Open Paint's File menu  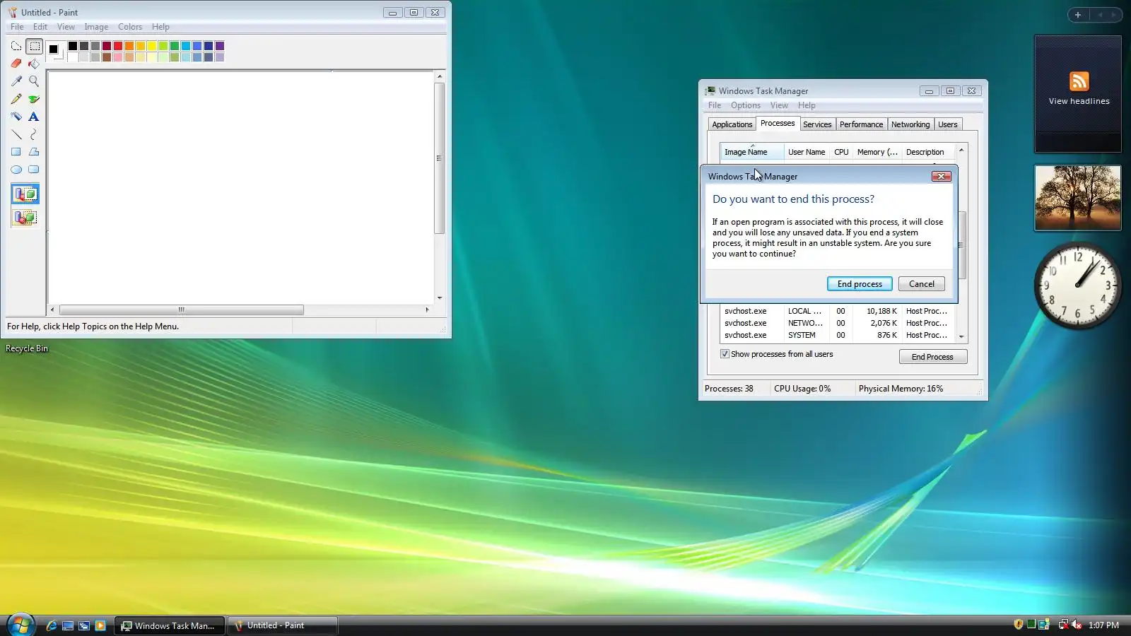[17, 27]
